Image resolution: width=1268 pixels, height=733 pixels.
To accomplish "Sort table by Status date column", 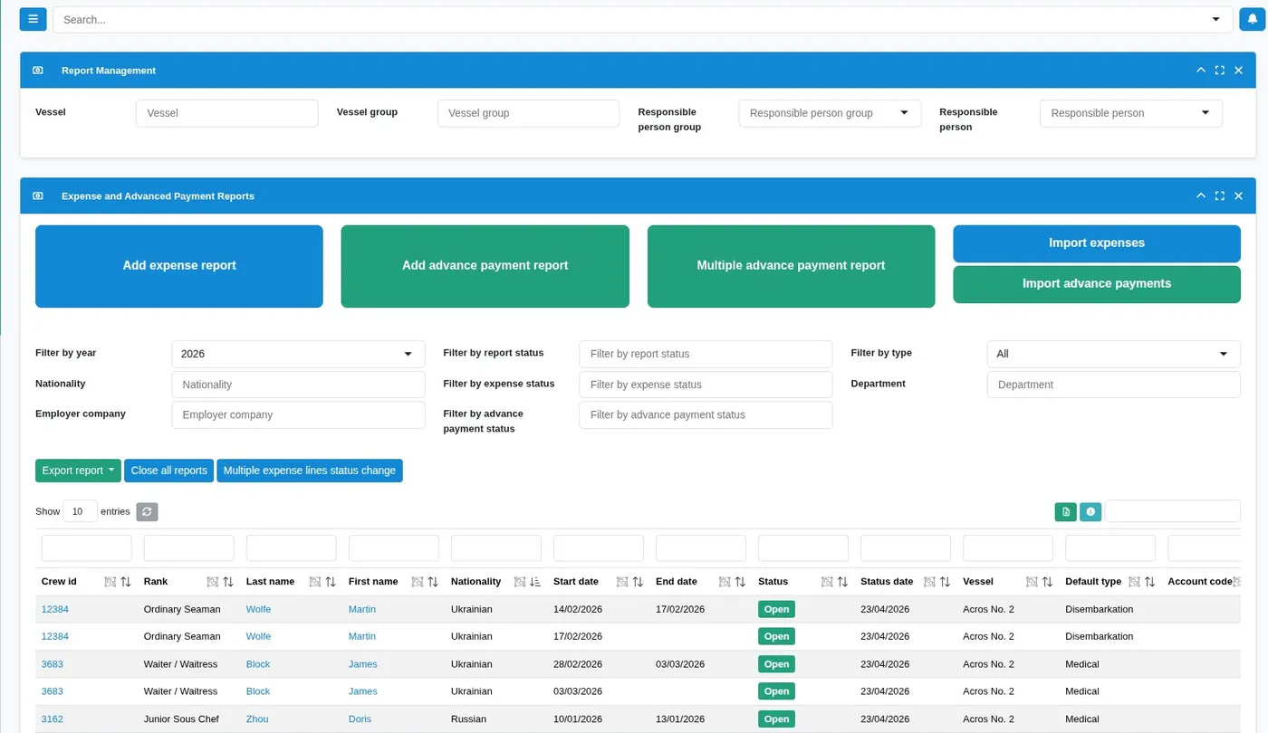I will (x=945, y=582).
